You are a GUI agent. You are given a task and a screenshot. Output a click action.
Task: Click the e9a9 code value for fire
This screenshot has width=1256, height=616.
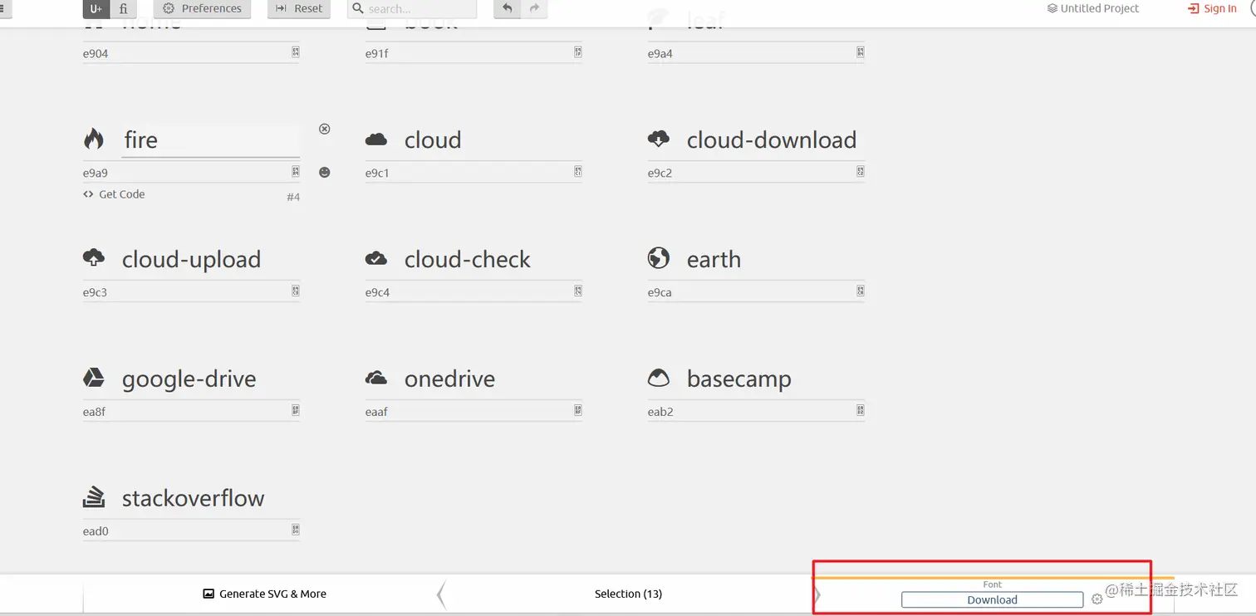click(96, 173)
